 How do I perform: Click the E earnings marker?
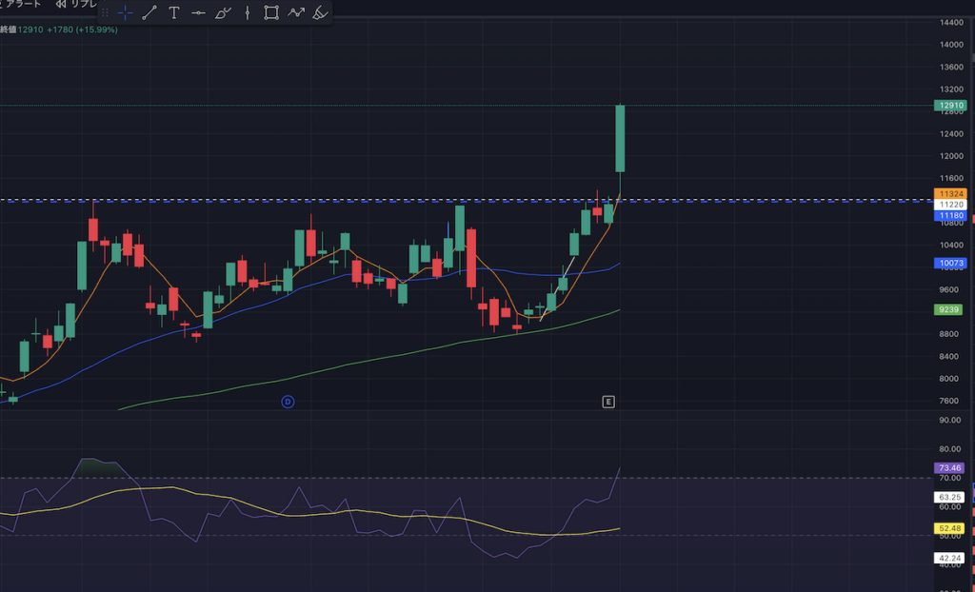(x=608, y=402)
